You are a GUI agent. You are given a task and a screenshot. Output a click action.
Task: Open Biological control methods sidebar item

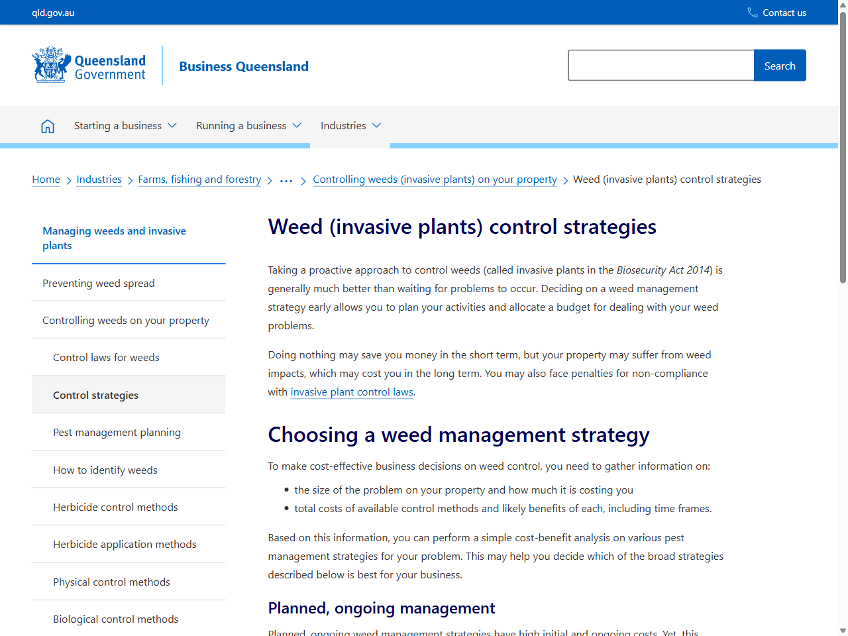pyautogui.click(x=129, y=619)
